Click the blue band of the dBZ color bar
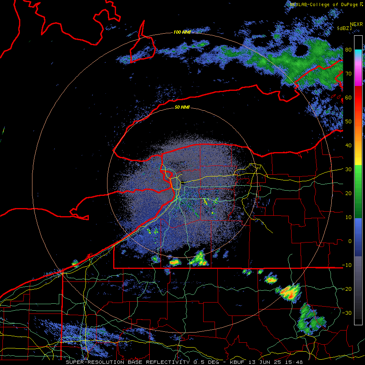 [358, 237]
